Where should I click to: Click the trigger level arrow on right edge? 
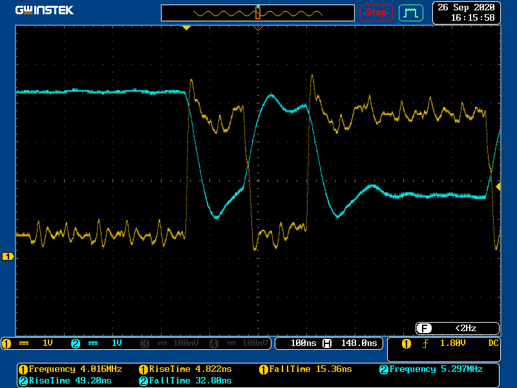[498, 186]
